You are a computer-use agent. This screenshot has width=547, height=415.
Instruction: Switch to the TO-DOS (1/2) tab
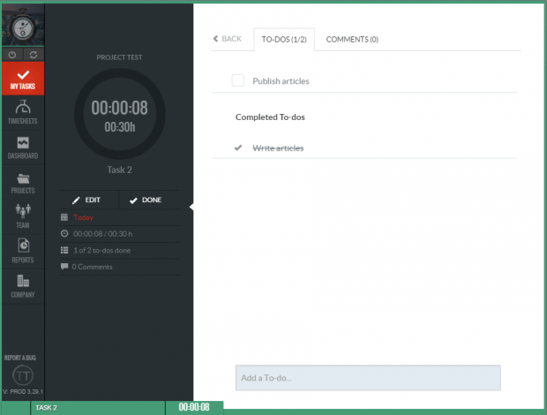(284, 40)
